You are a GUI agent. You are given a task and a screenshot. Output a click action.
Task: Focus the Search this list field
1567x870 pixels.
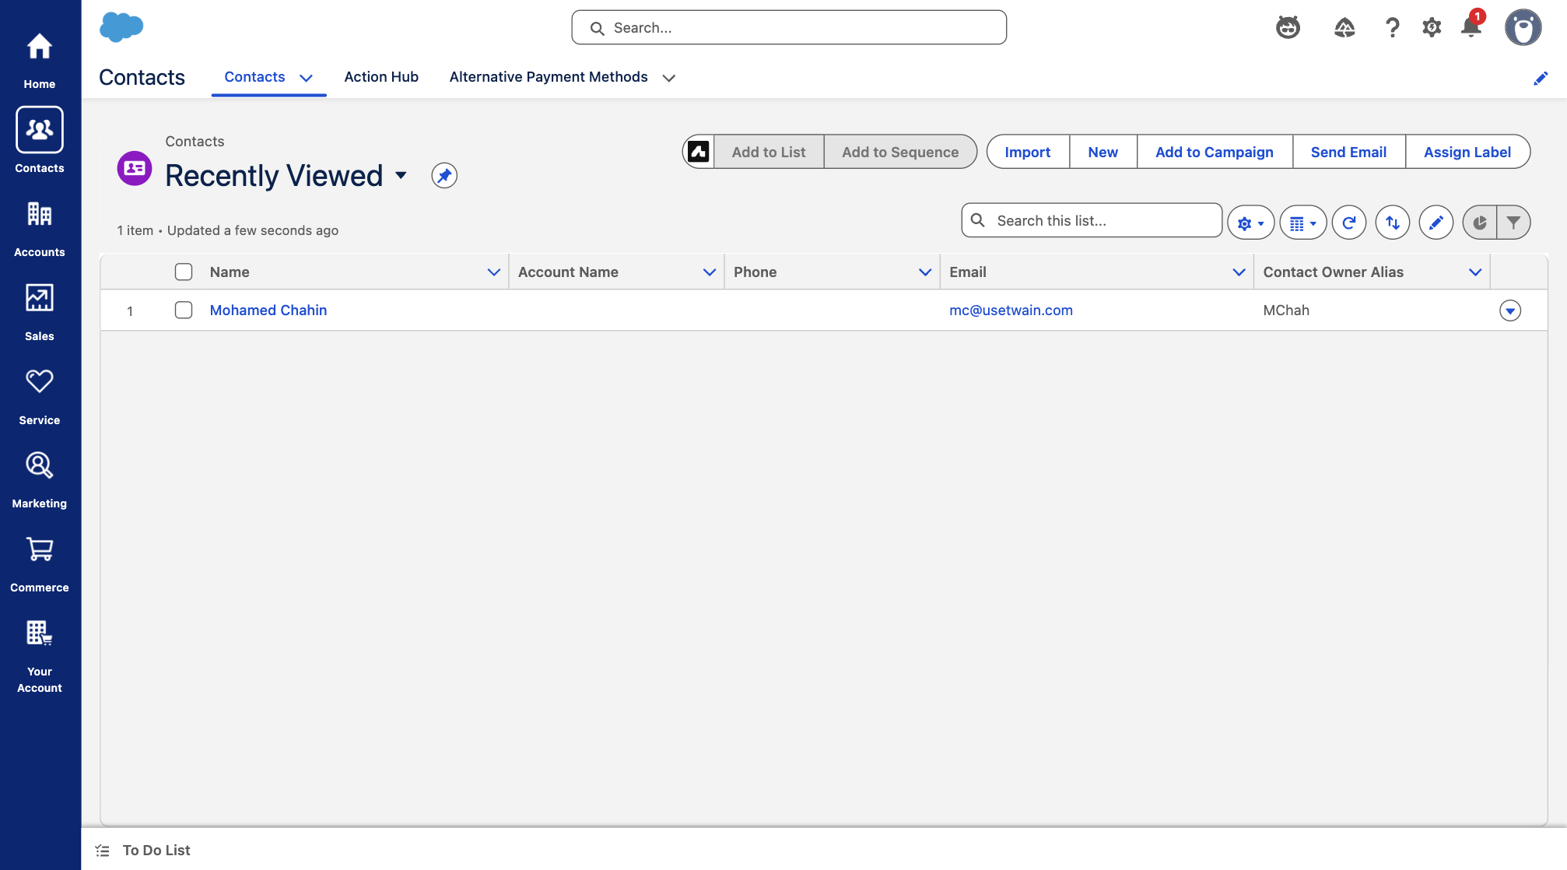coord(1092,220)
